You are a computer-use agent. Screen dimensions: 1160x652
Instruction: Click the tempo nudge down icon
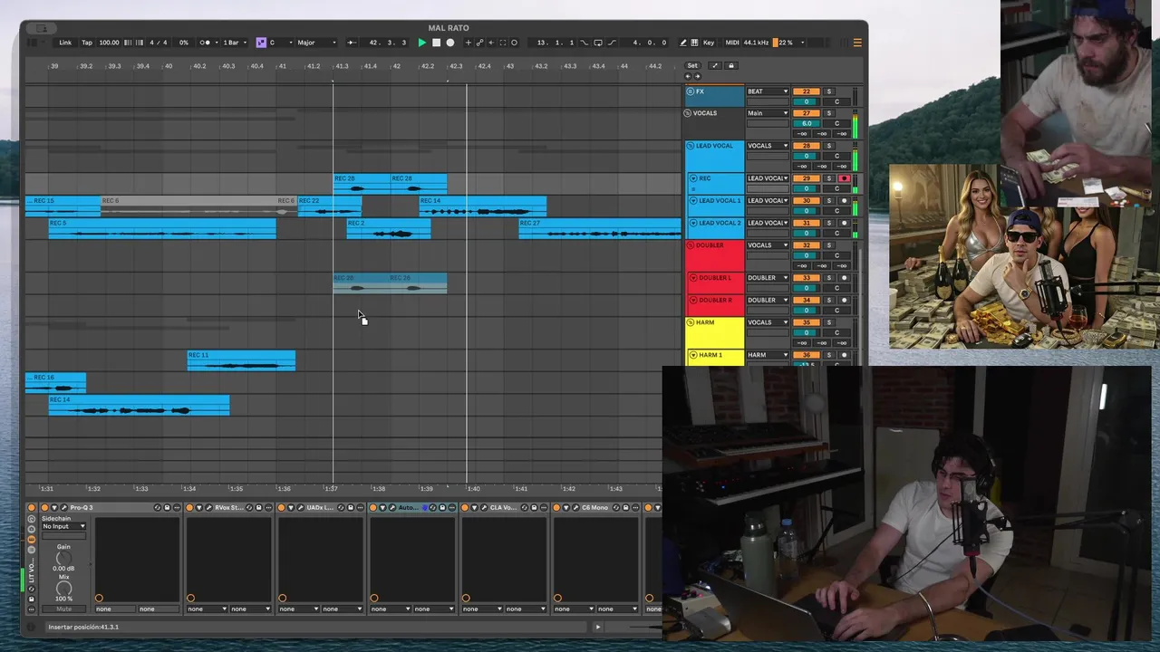128,43
